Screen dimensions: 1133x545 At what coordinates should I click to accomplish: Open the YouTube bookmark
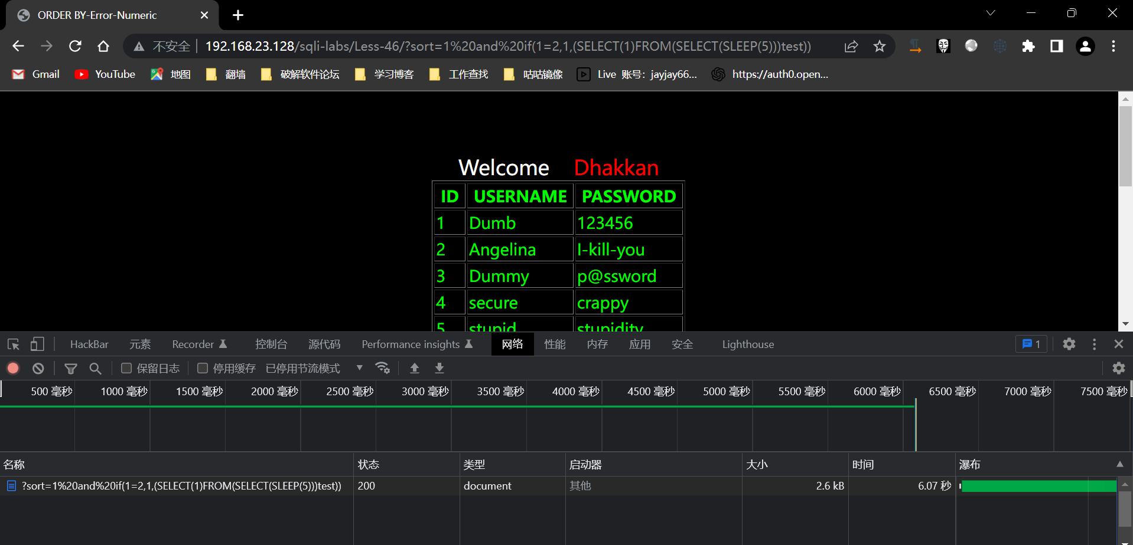[105, 74]
